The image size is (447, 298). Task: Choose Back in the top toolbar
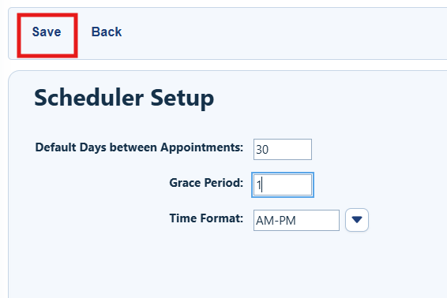coord(107,32)
